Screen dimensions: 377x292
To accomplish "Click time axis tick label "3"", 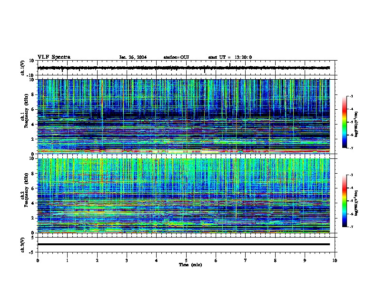I will (127, 261).
